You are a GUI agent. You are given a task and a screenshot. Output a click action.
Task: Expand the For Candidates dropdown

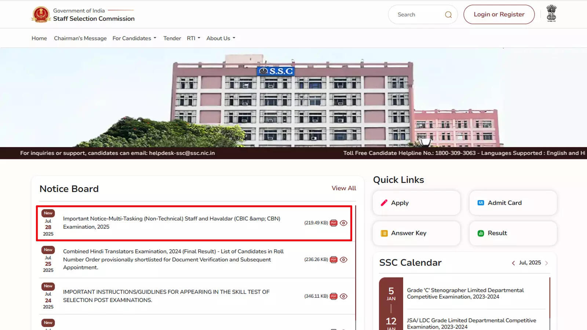[134, 38]
